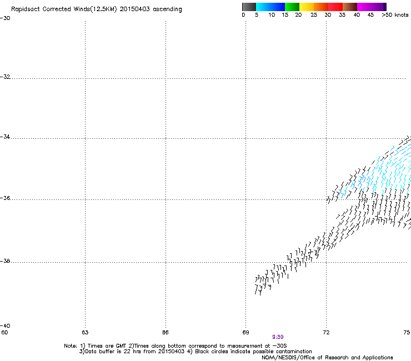Viewport: 411px width, 361px height.
Task: Click the yellow 20-25 knots legend swatch
Action: pyautogui.click(x=307, y=7)
